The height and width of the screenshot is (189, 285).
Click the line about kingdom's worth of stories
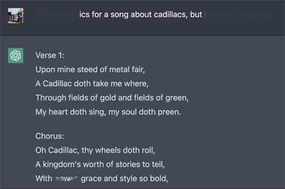(100, 165)
